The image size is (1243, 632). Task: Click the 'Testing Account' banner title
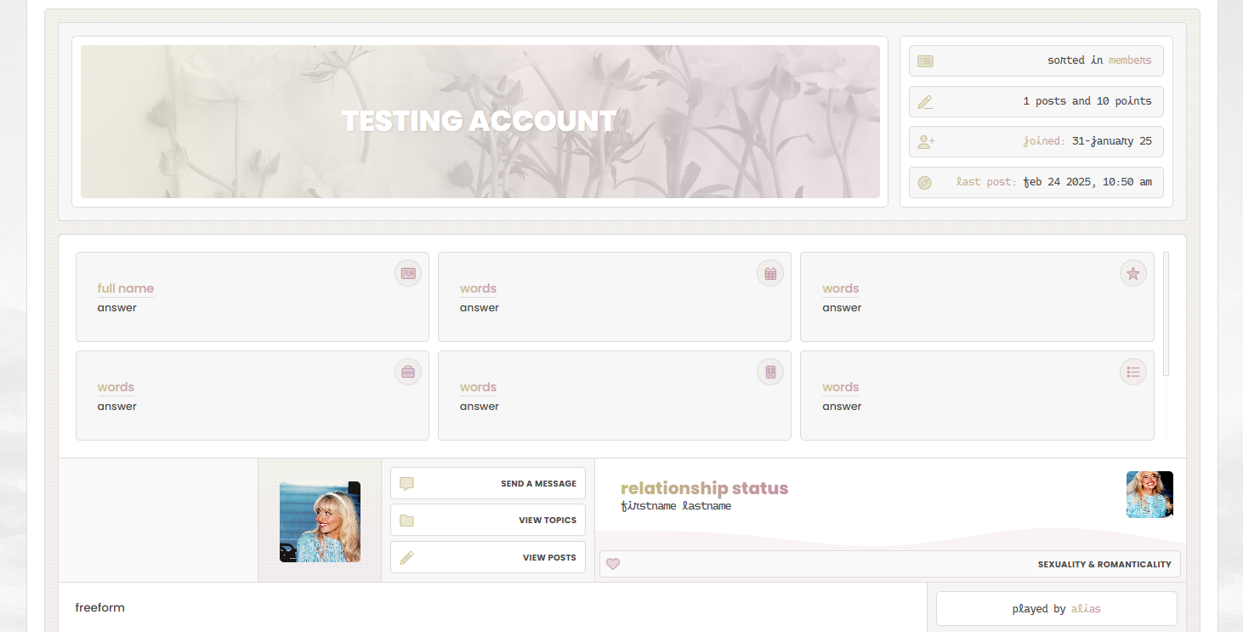click(479, 121)
